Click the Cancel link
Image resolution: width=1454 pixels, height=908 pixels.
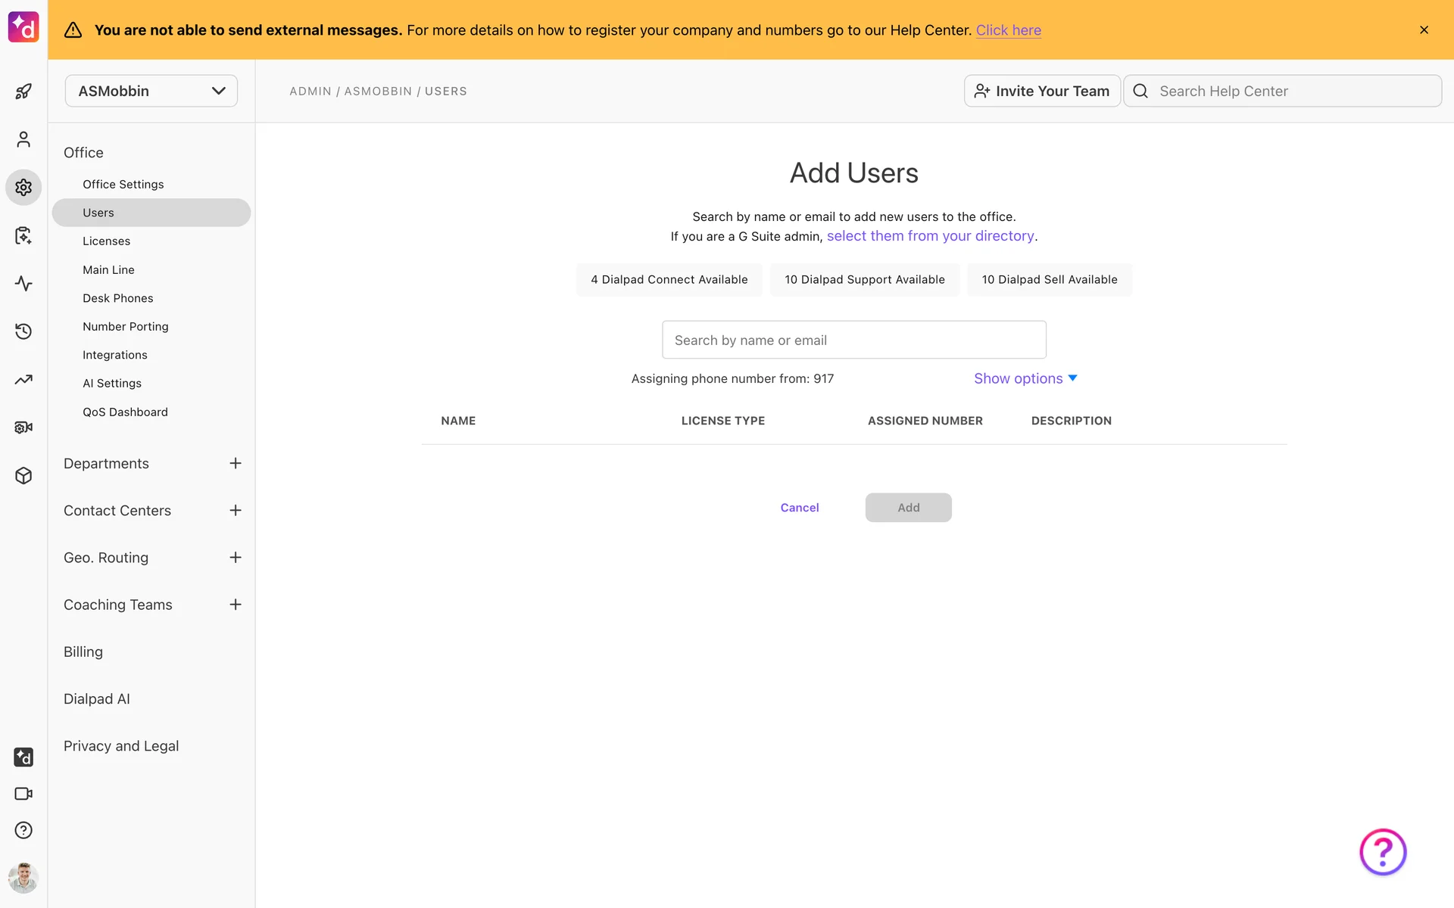(799, 508)
